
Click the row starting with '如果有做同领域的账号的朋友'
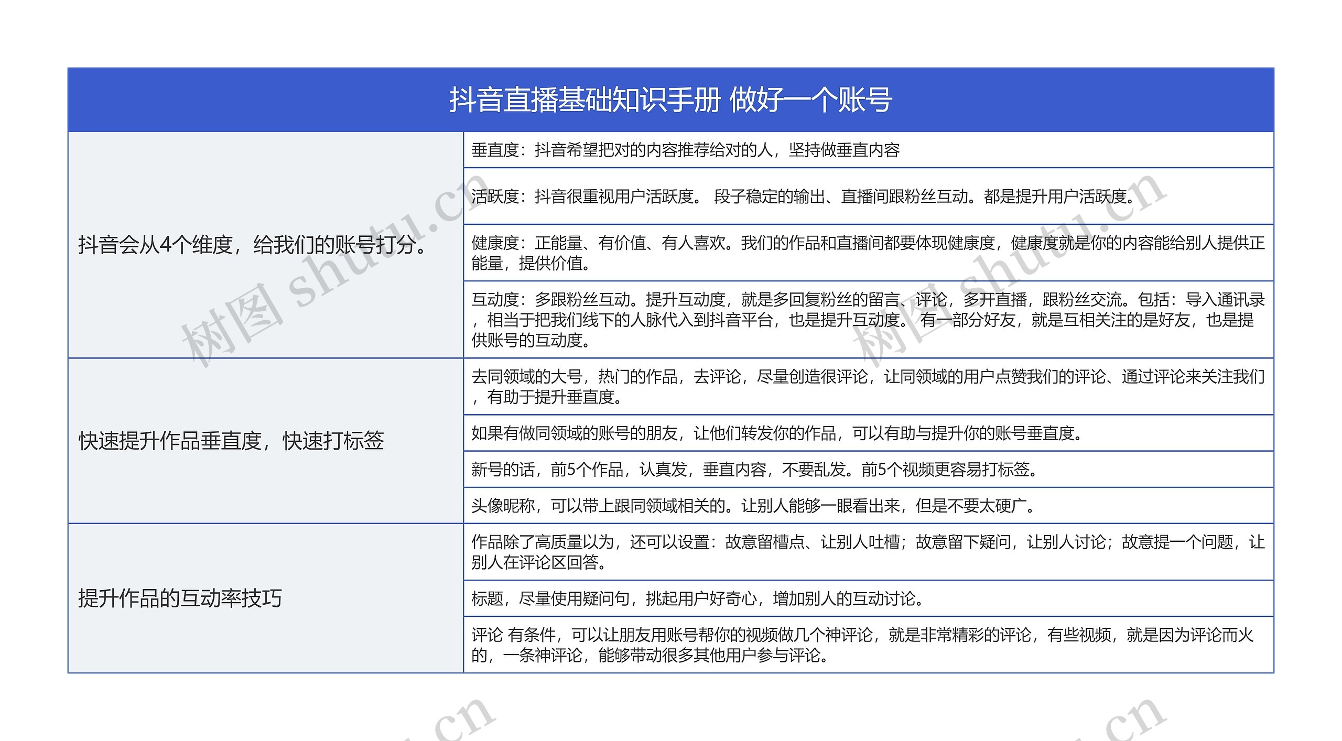[869, 433]
